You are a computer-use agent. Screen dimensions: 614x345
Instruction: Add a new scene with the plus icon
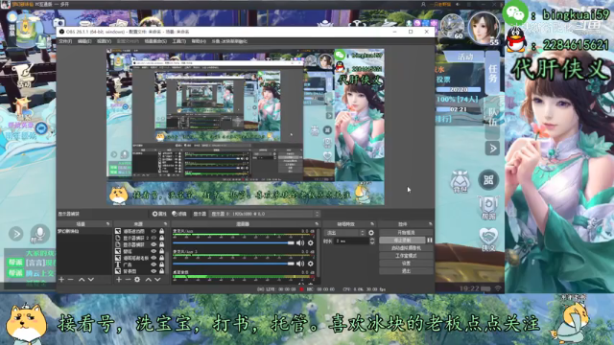pos(61,280)
